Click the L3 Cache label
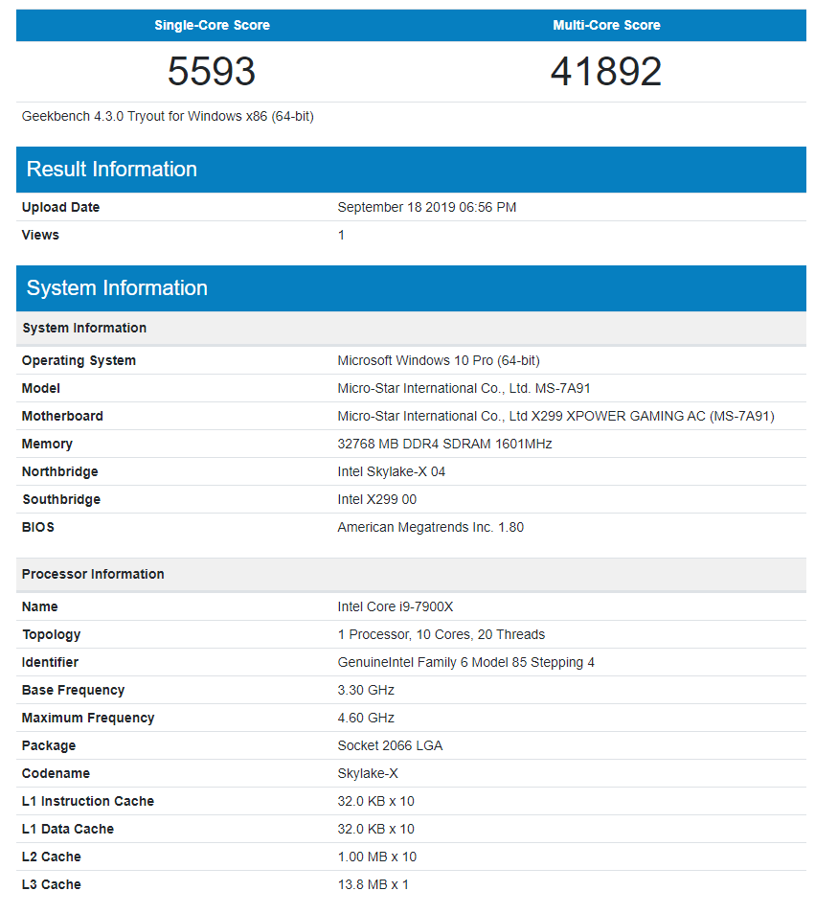 [x=52, y=885]
